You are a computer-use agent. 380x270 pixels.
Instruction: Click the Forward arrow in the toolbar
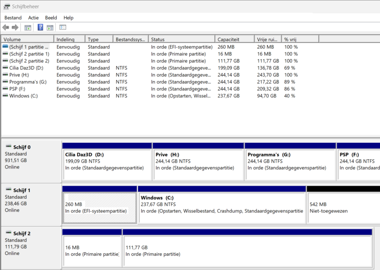[15, 27]
